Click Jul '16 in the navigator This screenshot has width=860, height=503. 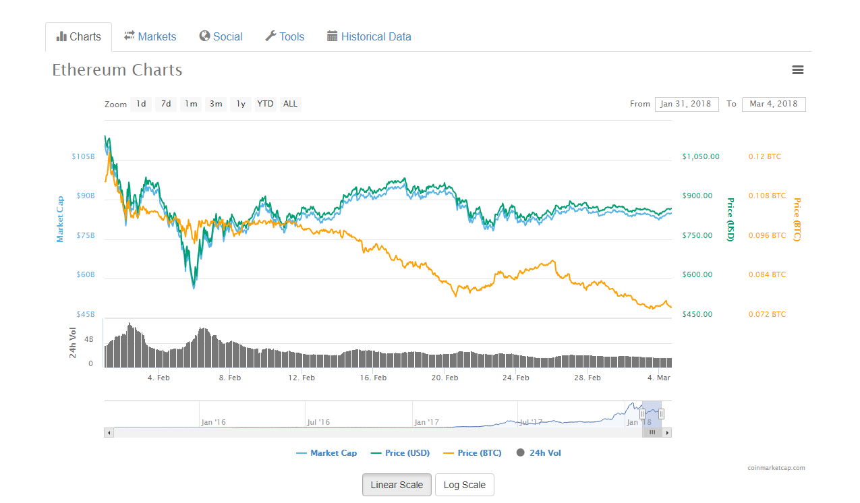click(318, 422)
